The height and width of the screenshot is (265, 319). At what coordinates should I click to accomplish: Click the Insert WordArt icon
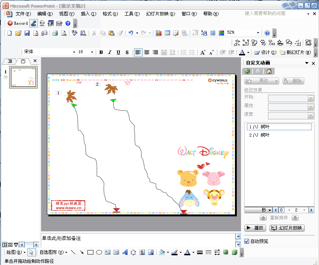click(125, 252)
